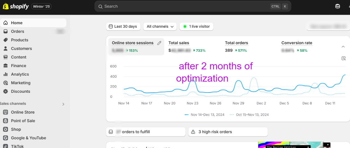Click the Oct 15–Nov 13, 2024 legend

(x=249, y=115)
